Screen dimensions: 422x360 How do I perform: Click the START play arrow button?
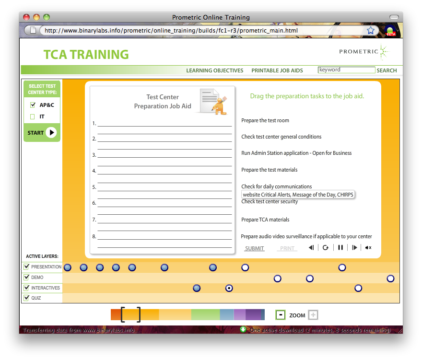coord(51,133)
